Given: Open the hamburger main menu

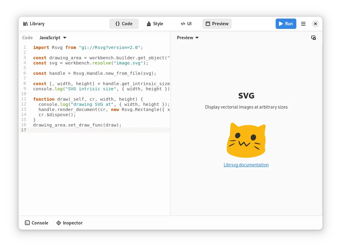Looking at the screenshot, I should coord(303,24).
